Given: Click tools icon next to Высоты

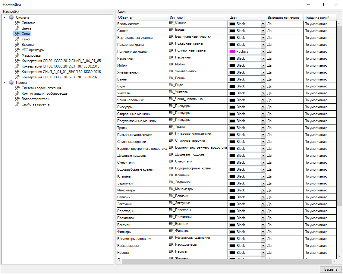Looking at the screenshot, I should pyautogui.click(x=17, y=44).
